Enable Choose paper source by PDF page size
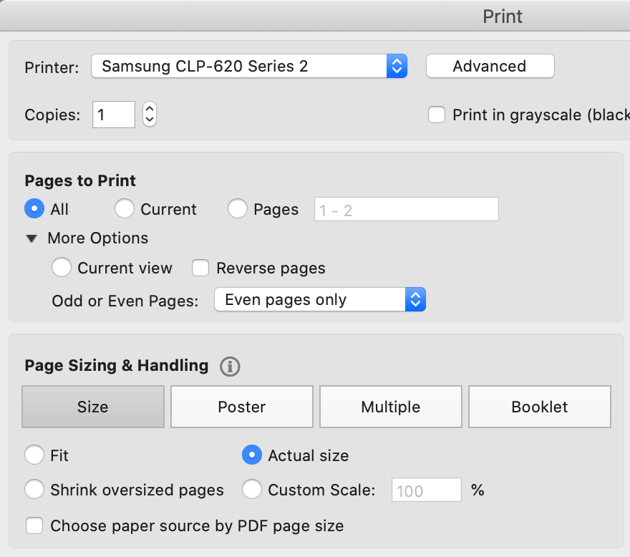Screen dimensions: 630x557 coord(34,525)
